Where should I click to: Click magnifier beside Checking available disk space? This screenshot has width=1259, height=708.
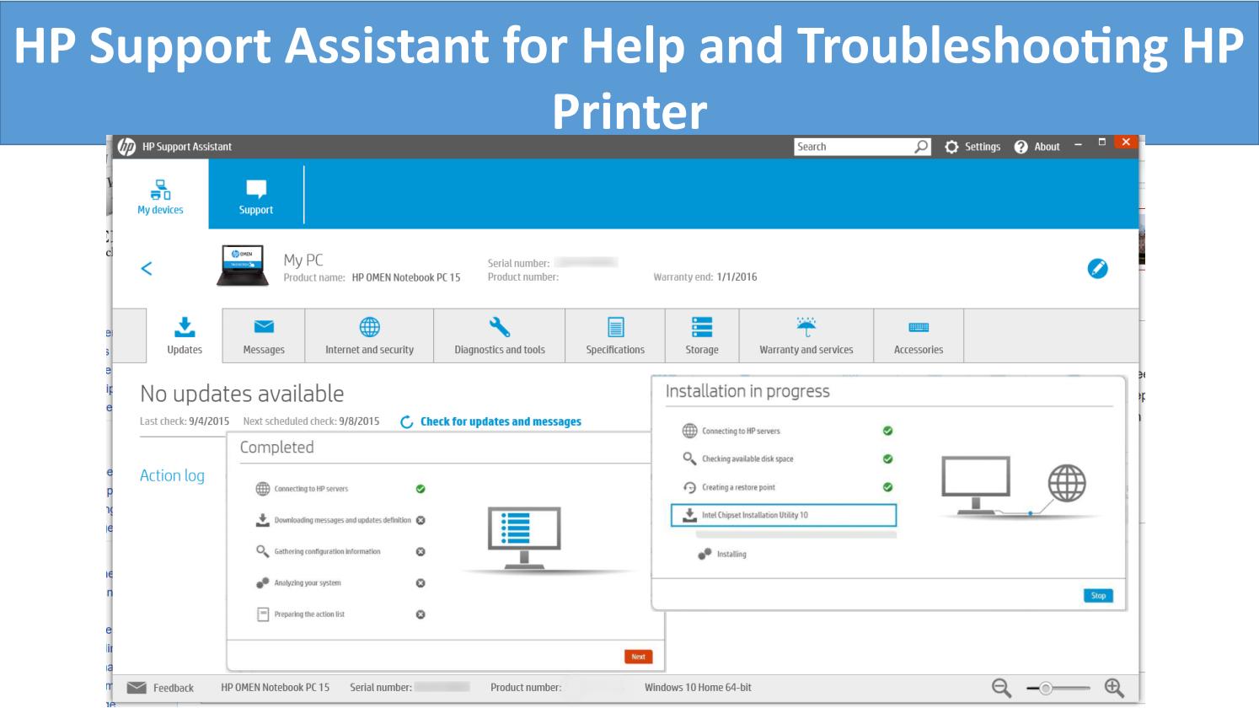(689, 459)
